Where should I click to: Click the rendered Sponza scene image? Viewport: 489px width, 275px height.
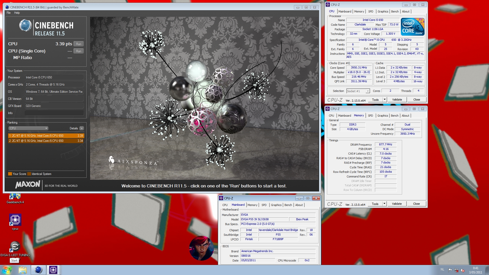point(204,98)
